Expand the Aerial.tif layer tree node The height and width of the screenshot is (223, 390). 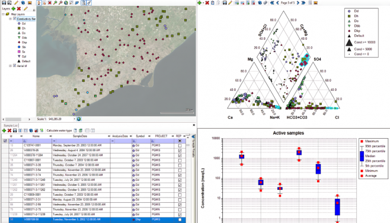(11, 66)
